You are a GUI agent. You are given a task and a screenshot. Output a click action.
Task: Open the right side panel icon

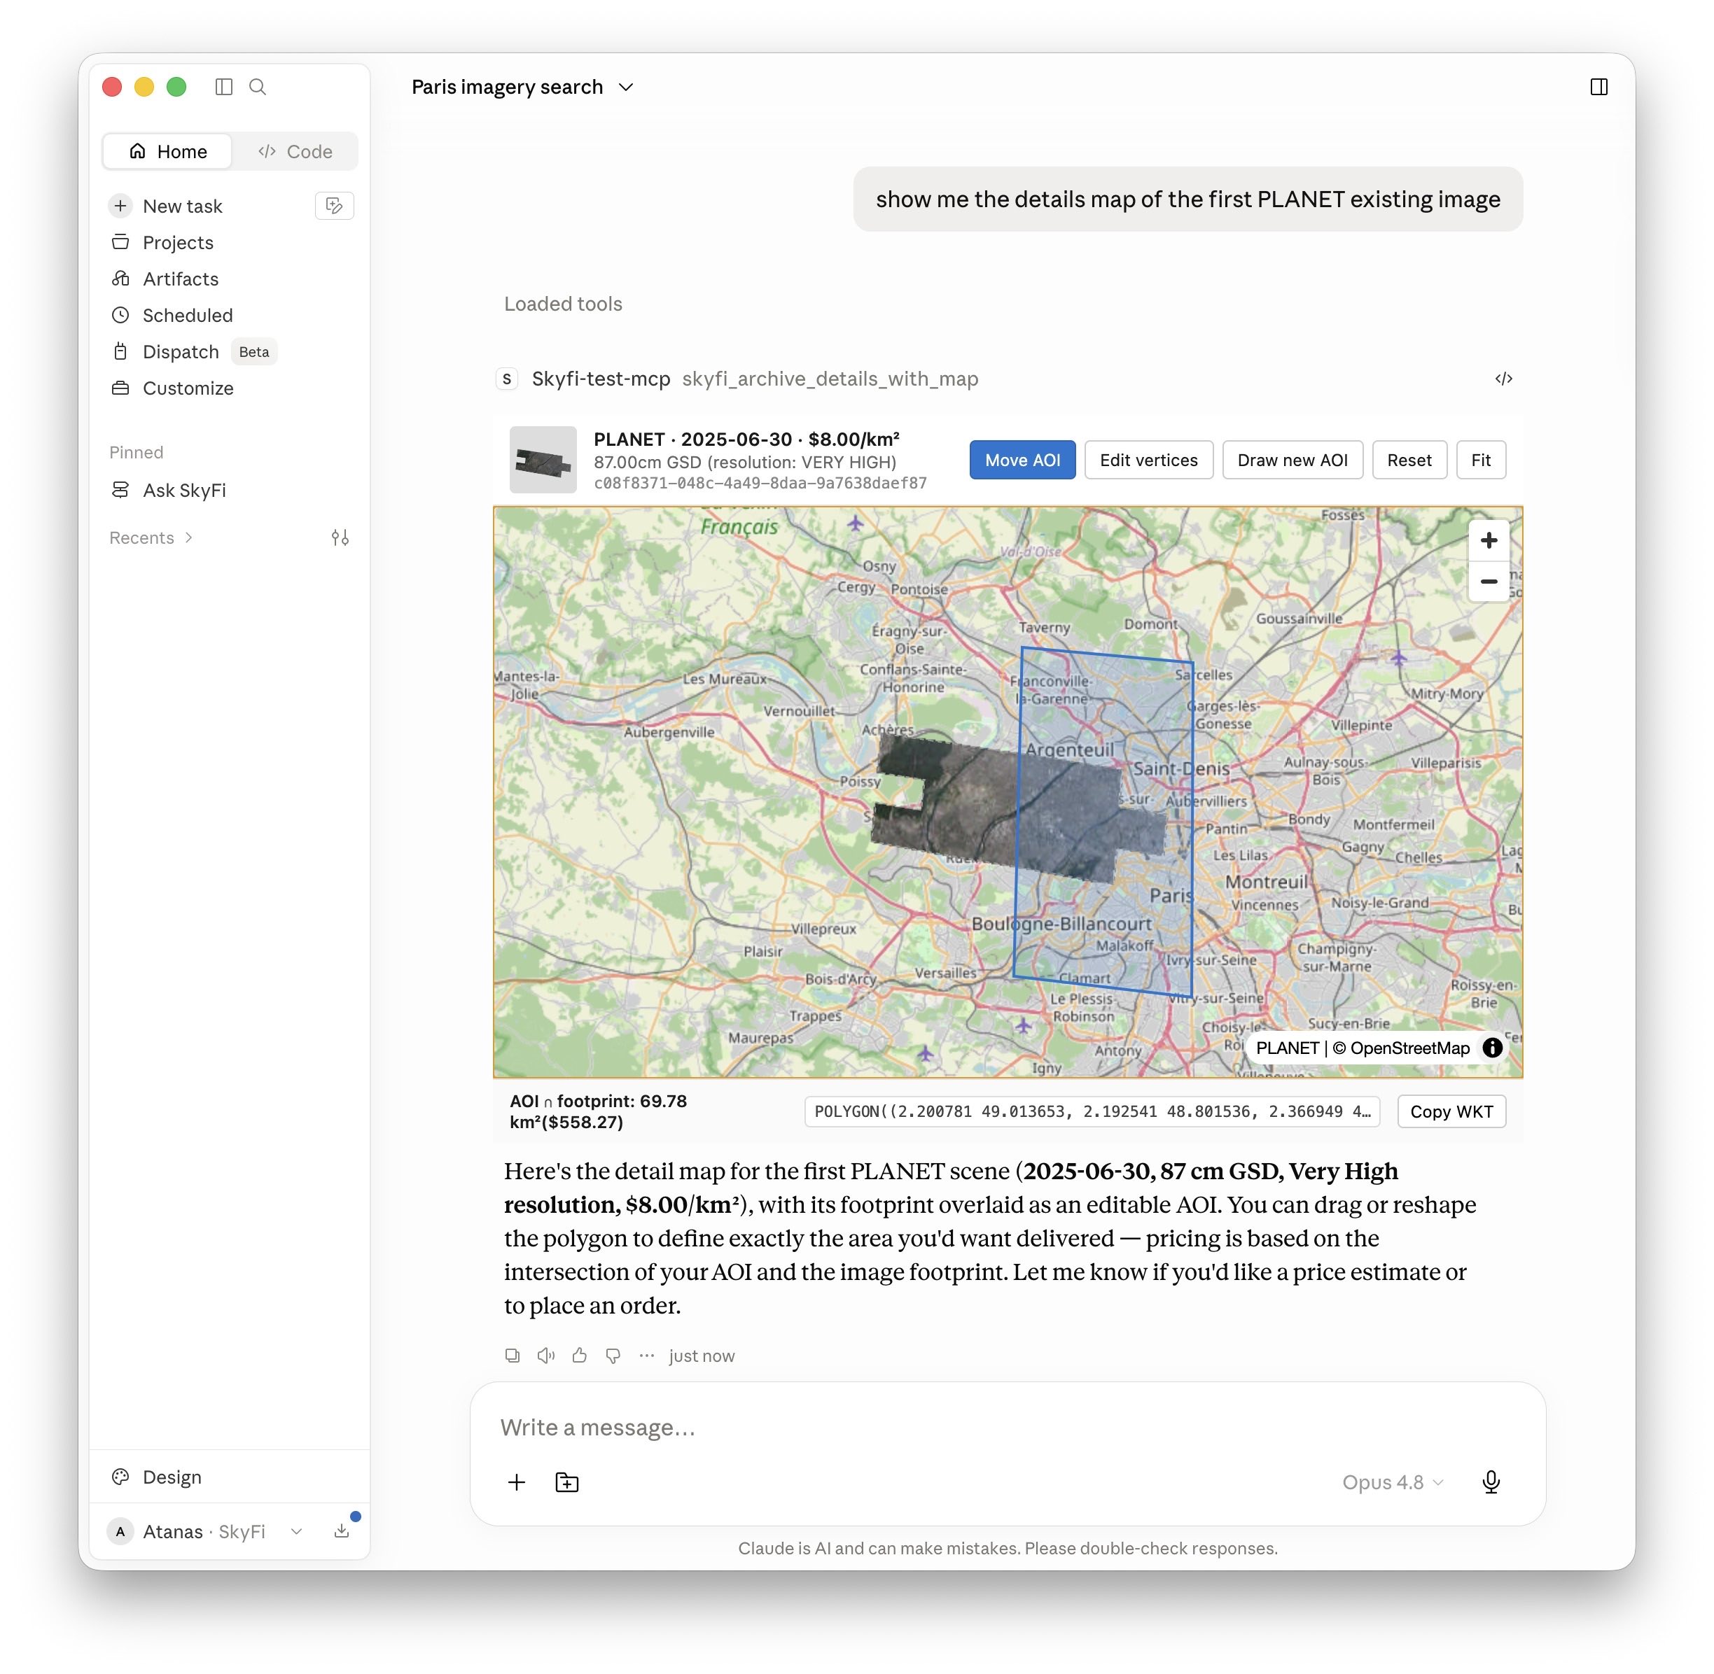1598,86
